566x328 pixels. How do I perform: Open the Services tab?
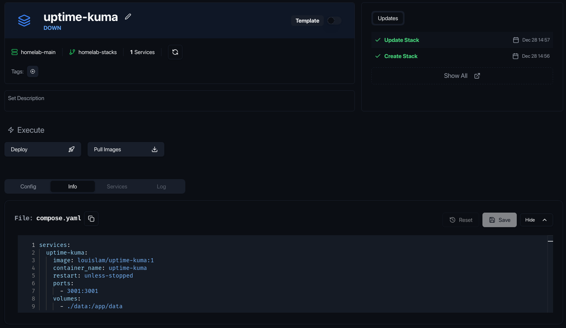click(117, 186)
